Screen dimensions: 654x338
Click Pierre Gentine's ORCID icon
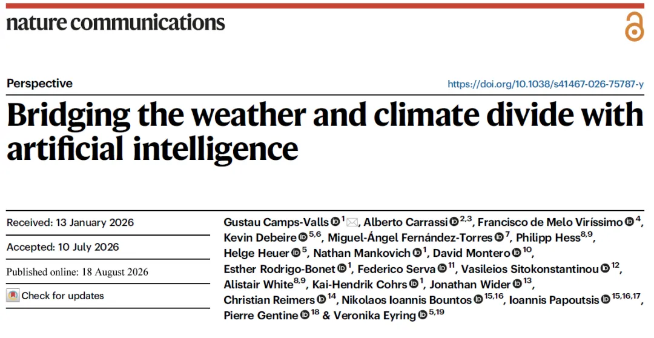click(305, 316)
